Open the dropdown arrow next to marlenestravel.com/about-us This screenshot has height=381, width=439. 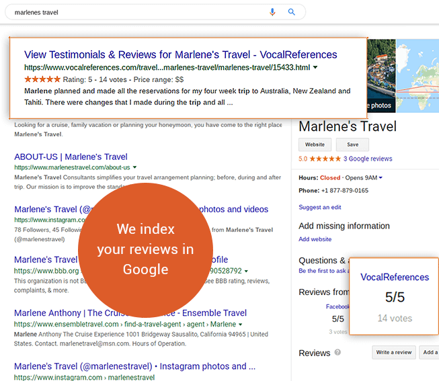tap(135, 167)
